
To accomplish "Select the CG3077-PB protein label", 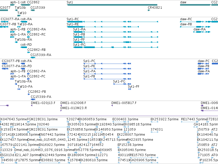I will [11, 61].
